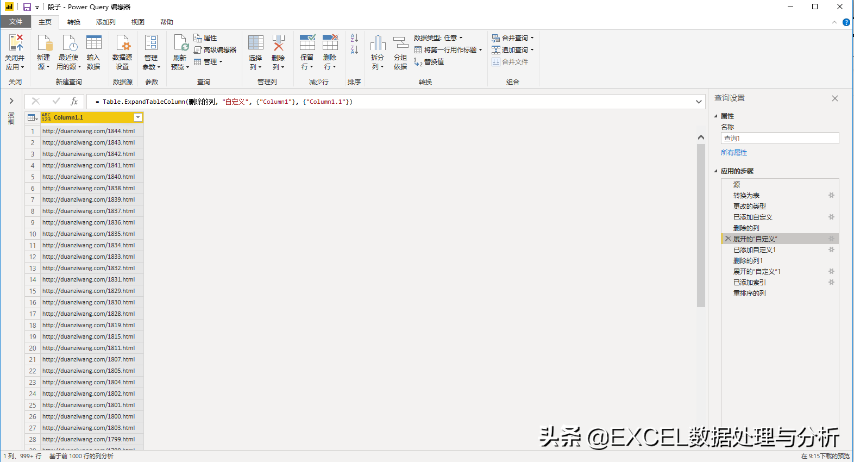
Task: Cancel the formula edit with the X
Action: click(36, 101)
